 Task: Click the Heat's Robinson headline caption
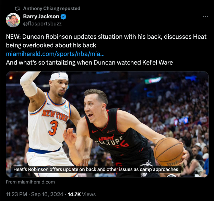96,169
